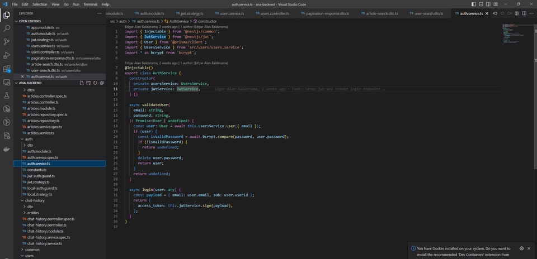Split the editor to the right
Screen dimensions: 537x259
[524, 13]
